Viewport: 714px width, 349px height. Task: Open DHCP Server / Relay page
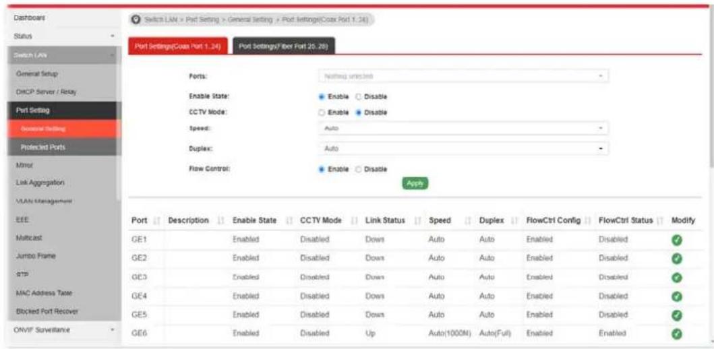(x=46, y=92)
